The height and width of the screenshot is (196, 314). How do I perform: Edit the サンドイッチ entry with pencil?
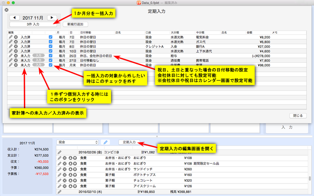(59, 169)
